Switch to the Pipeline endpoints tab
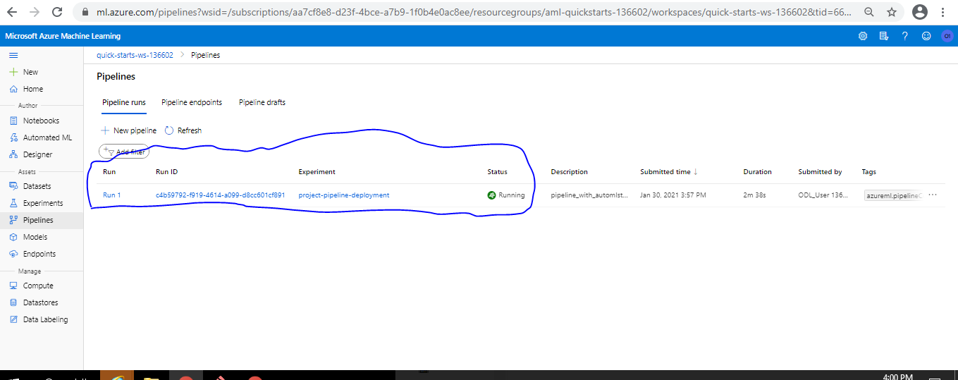Screen dimensions: 958x380 click(x=192, y=102)
